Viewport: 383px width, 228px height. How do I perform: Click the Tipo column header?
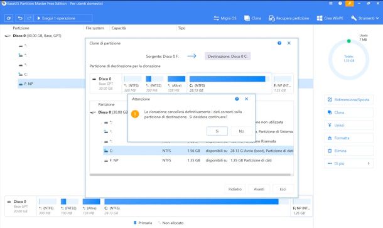(181, 28)
